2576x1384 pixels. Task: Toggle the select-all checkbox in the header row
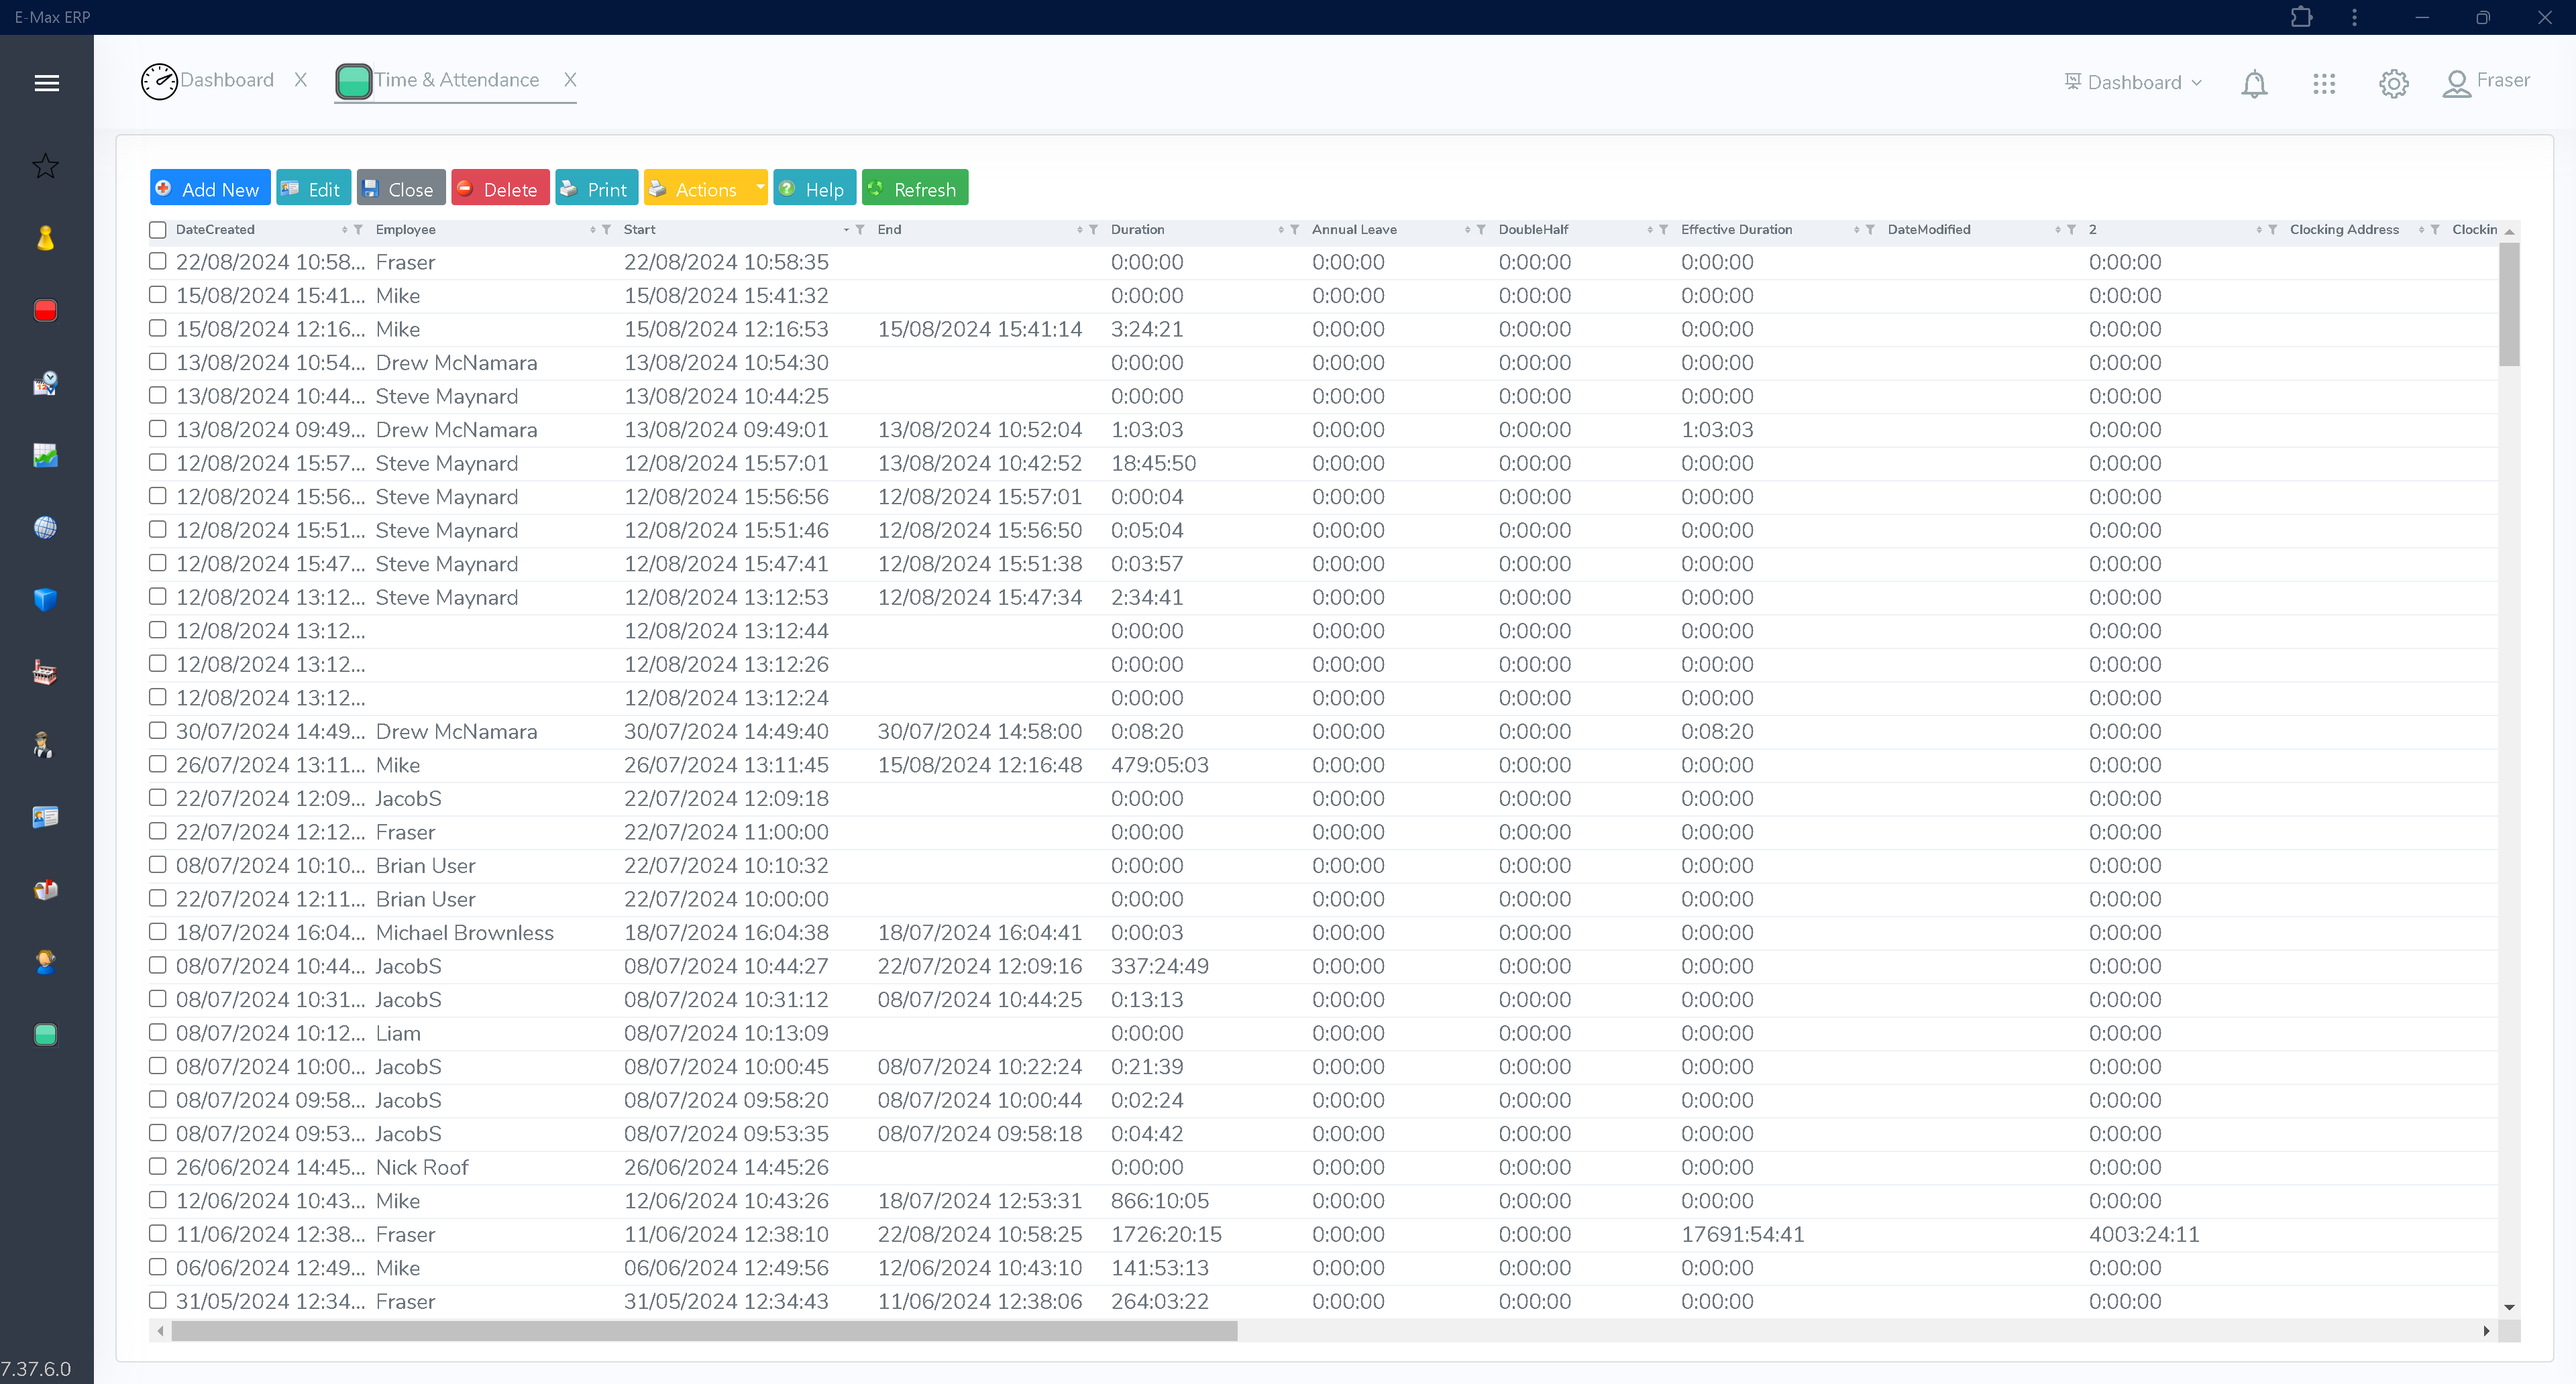click(x=157, y=229)
